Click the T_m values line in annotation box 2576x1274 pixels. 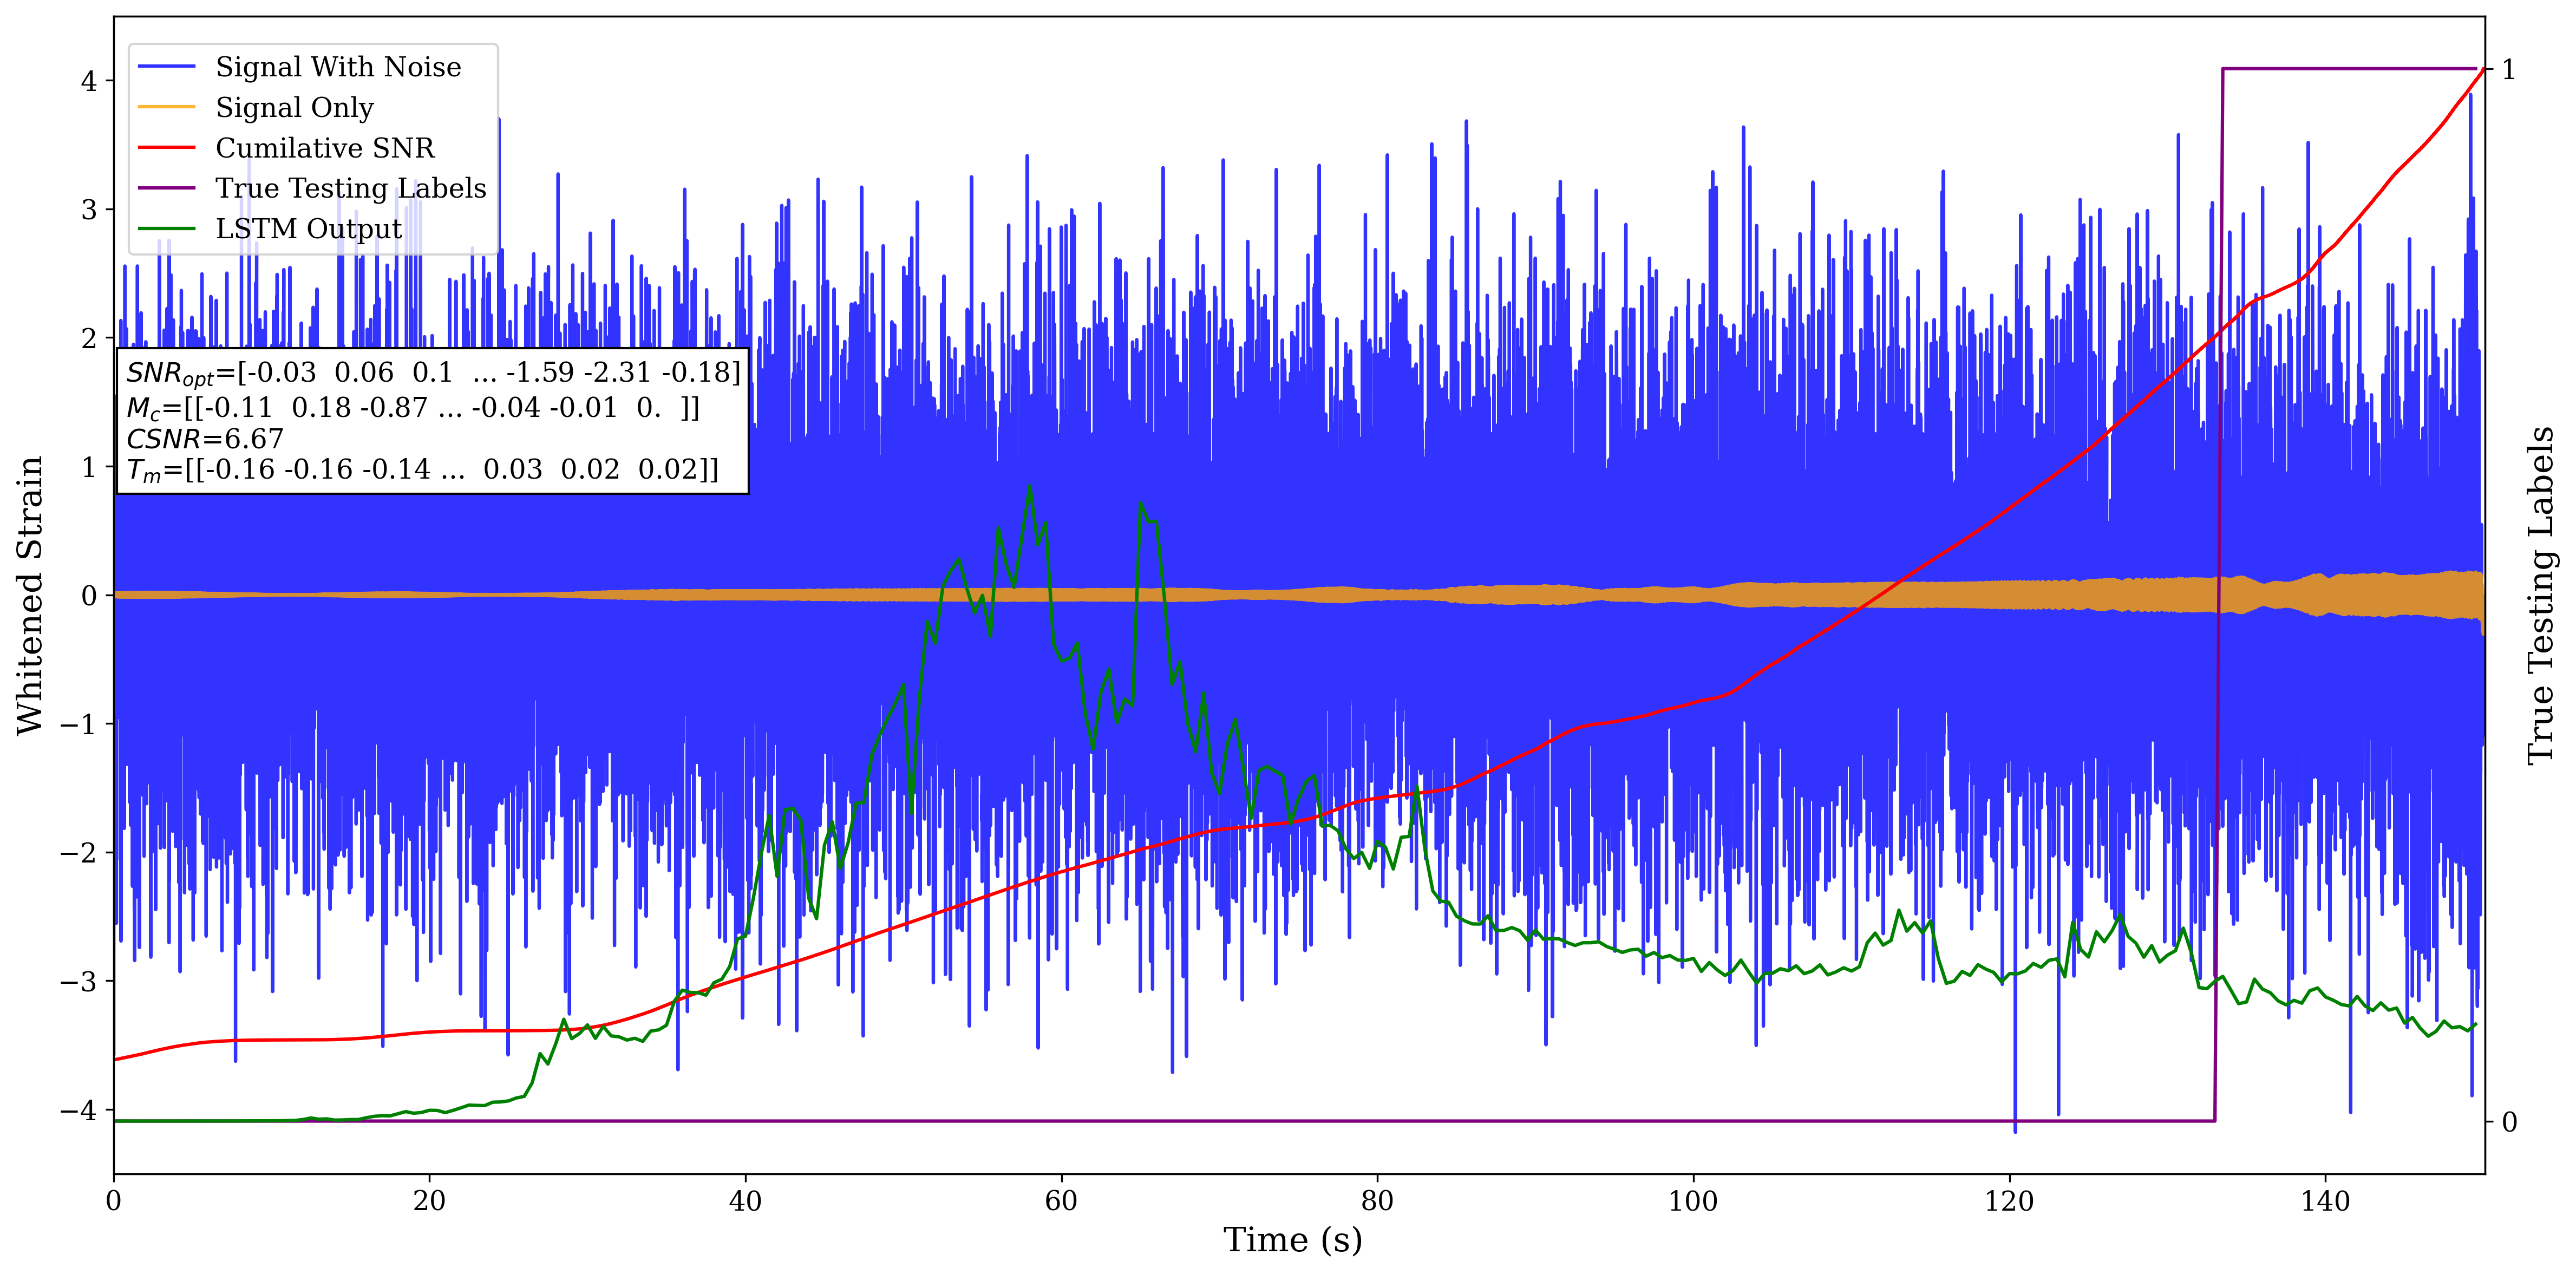[x=422, y=470]
